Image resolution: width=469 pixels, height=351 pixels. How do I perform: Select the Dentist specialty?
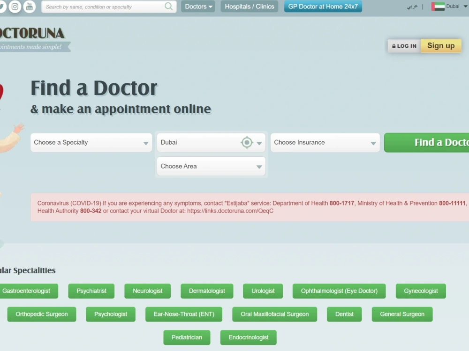[344, 314]
